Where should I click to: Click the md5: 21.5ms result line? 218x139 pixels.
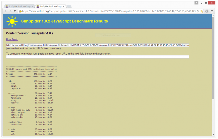[x=32, y=134]
